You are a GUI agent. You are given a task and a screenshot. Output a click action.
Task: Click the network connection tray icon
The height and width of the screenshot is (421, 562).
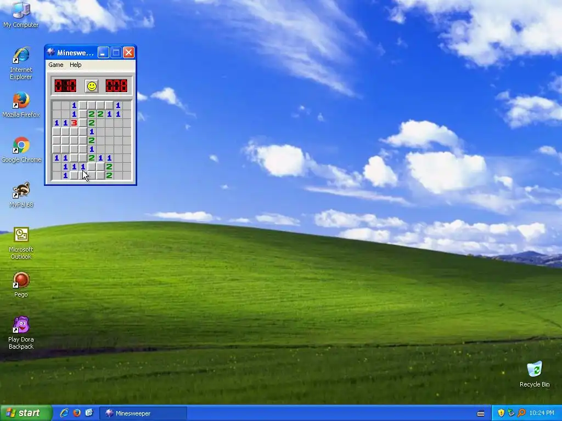511,413
